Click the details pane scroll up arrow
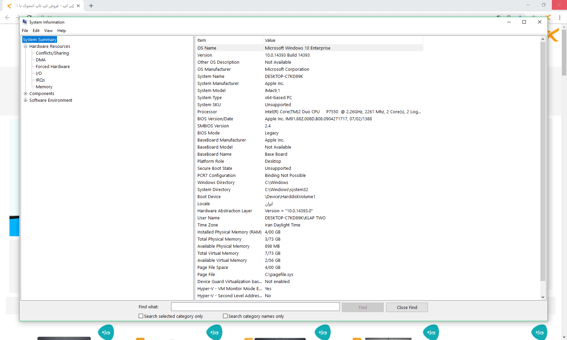567x340 pixels. tap(543, 39)
